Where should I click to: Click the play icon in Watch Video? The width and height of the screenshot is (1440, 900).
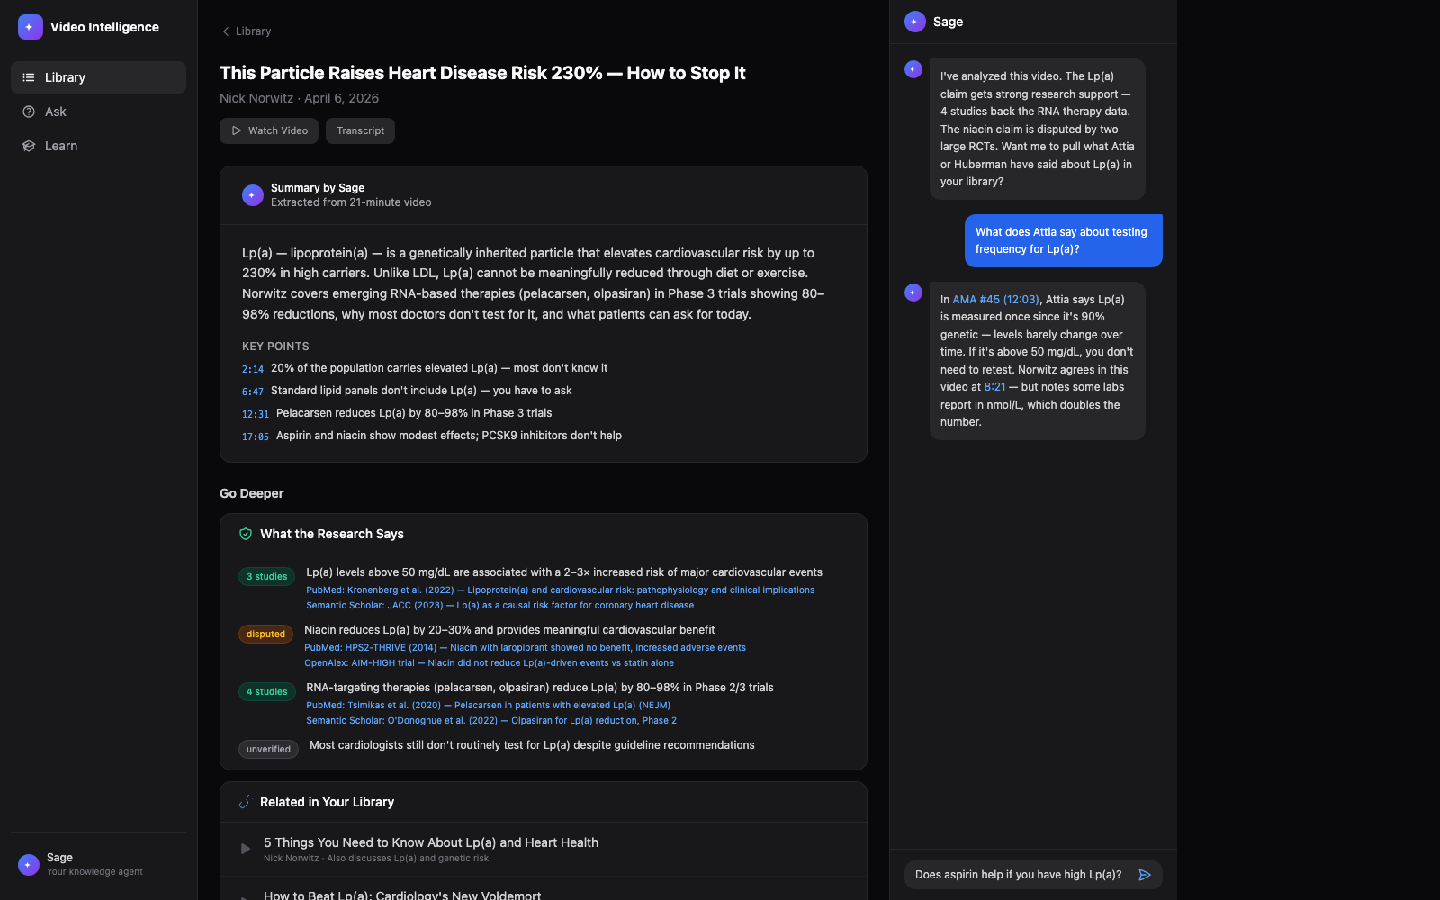[237, 130]
